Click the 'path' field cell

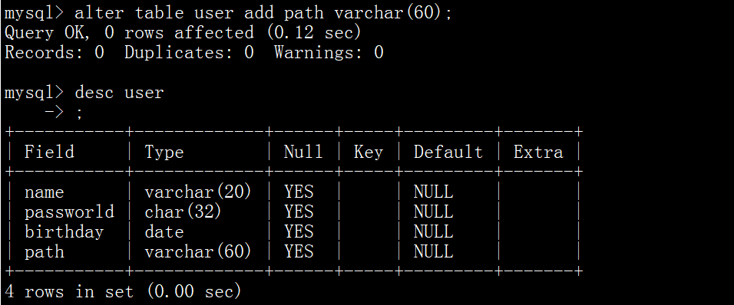pyautogui.click(x=44, y=252)
